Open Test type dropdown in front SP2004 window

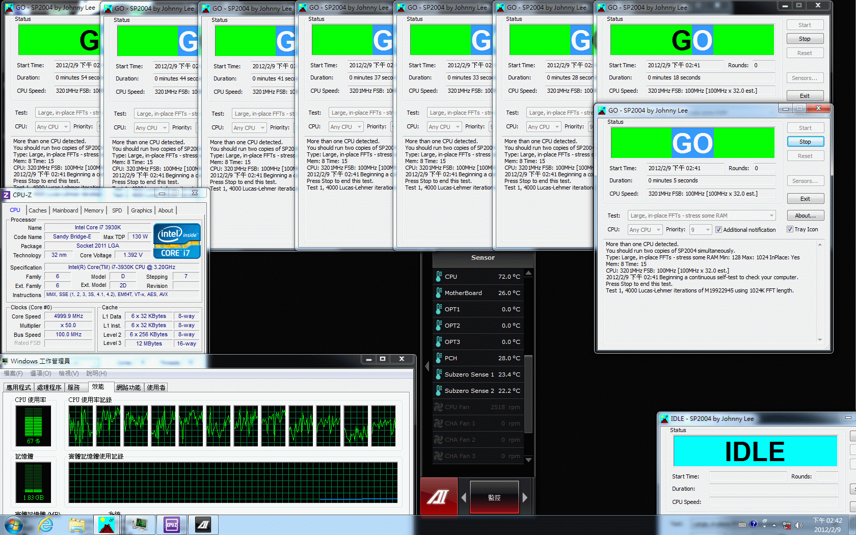pyautogui.click(x=702, y=216)
